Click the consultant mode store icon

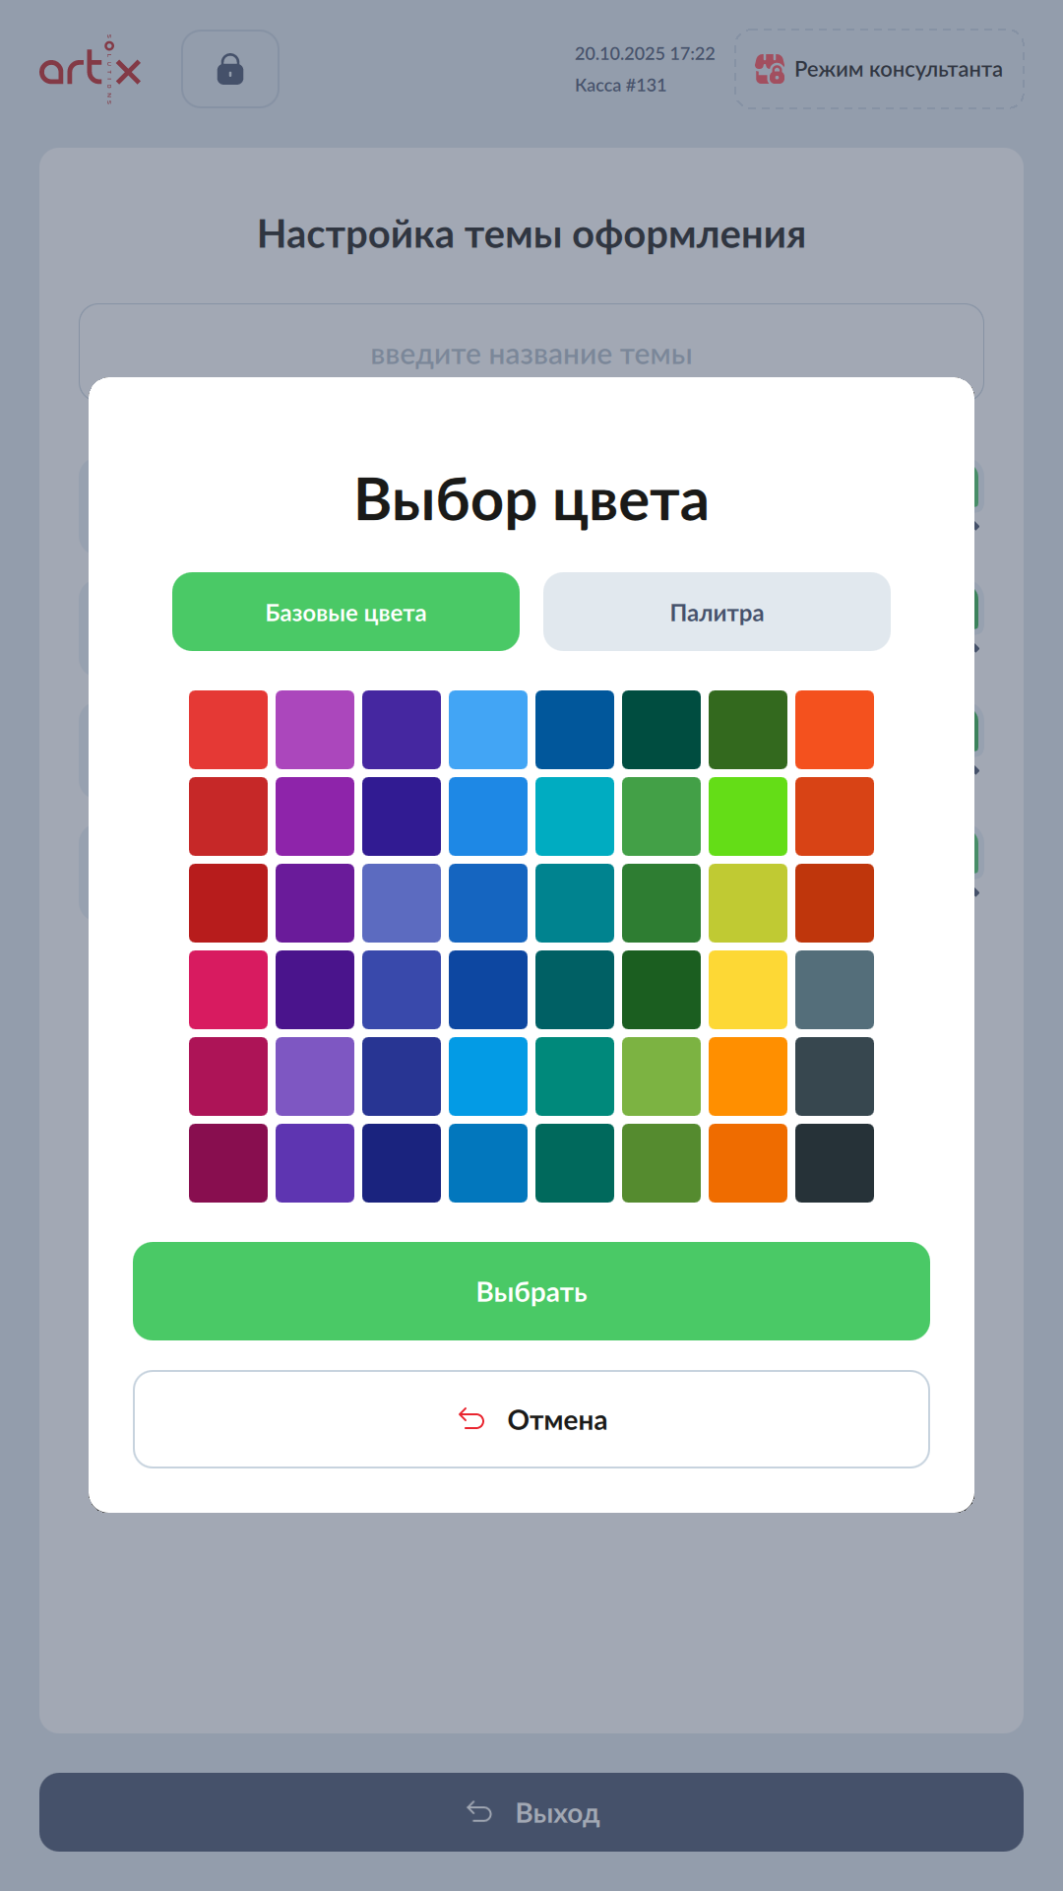[769, 69]
